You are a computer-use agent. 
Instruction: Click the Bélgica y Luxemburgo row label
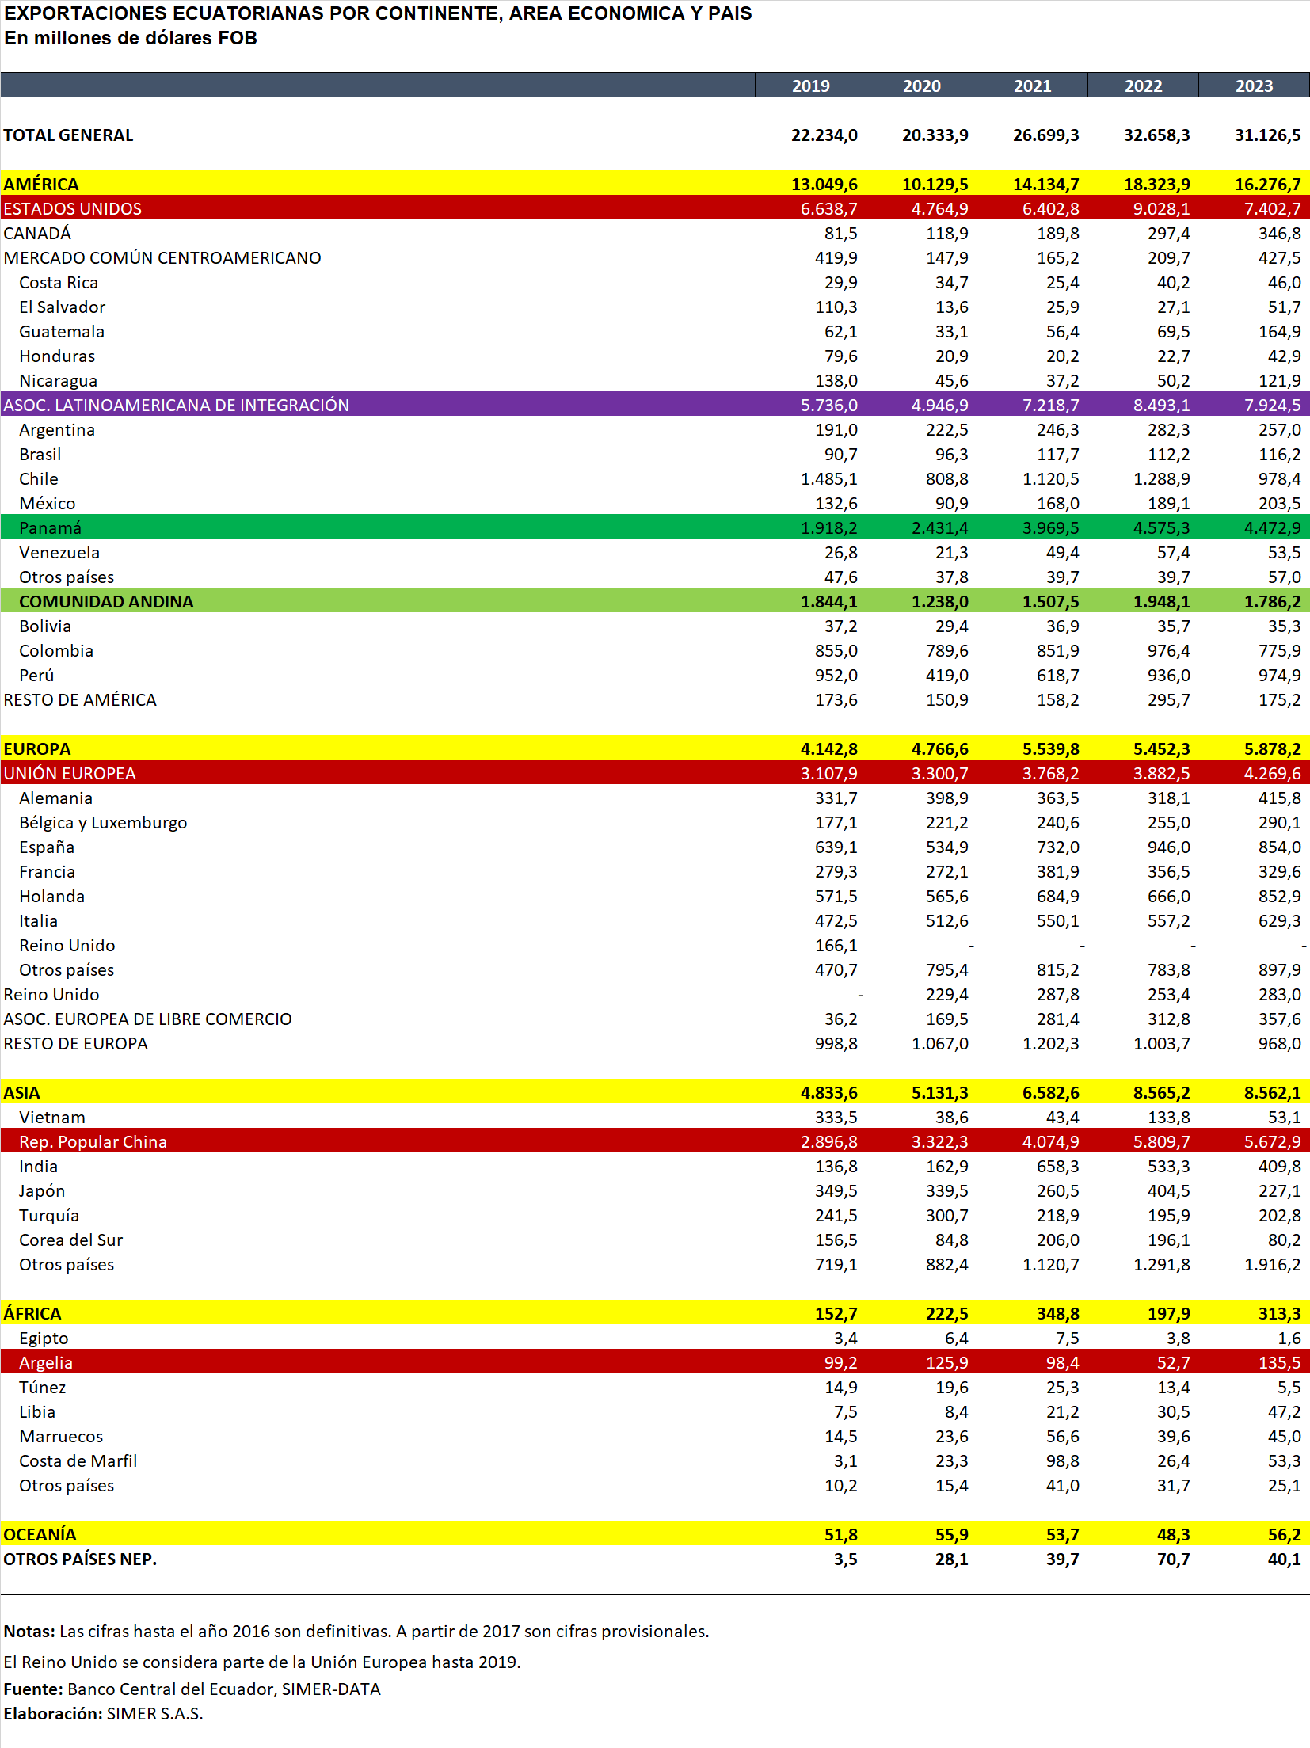pyautogui.click(x=103, y=823)
